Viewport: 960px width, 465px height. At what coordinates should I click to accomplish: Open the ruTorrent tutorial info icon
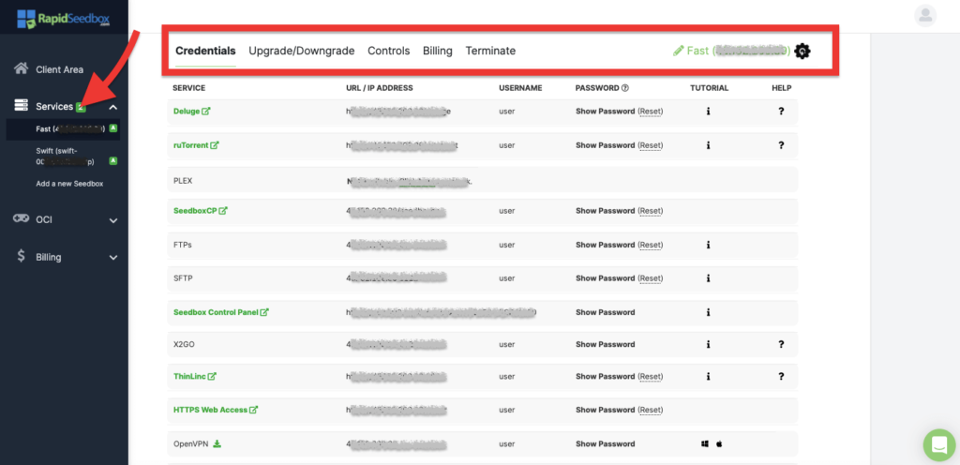pos(709,145)
